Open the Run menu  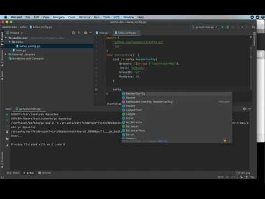click(97, 17)
